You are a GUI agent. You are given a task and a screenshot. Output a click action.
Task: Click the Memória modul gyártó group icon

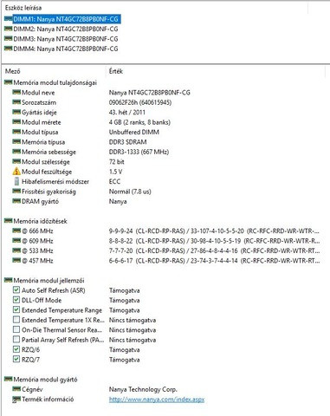[x=9, y=379]
